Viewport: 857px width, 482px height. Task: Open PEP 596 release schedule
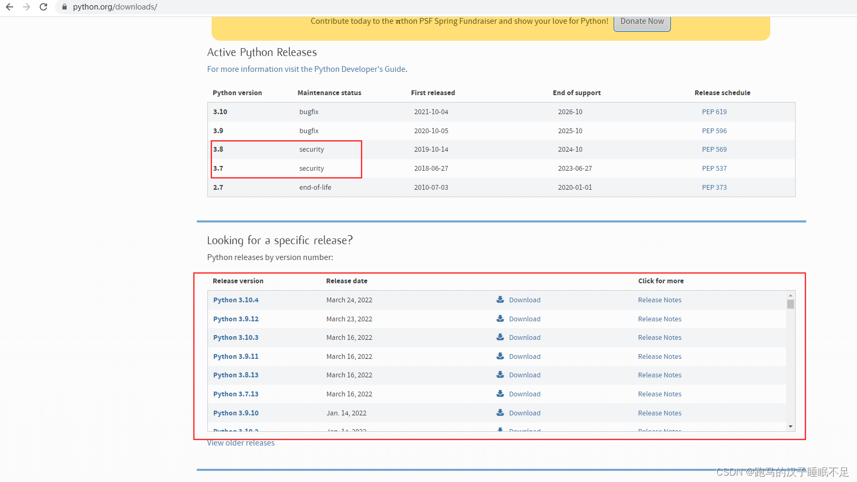coord(714,131)
